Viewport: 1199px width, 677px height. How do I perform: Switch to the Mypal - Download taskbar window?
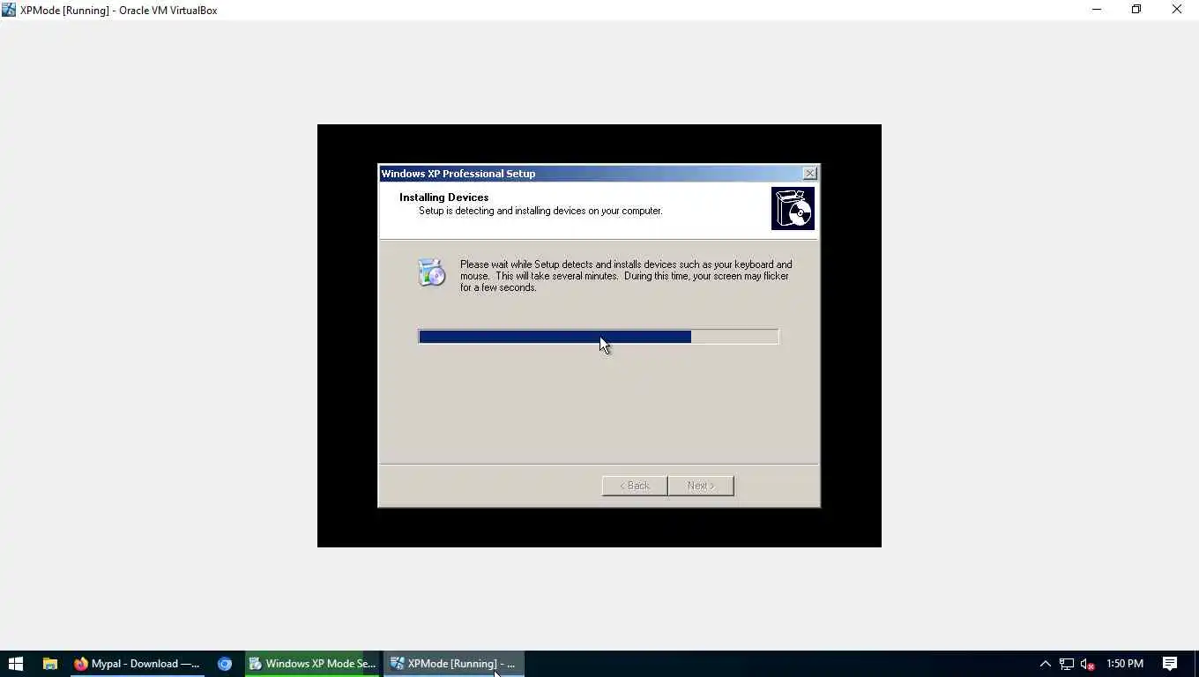point(137,664)
